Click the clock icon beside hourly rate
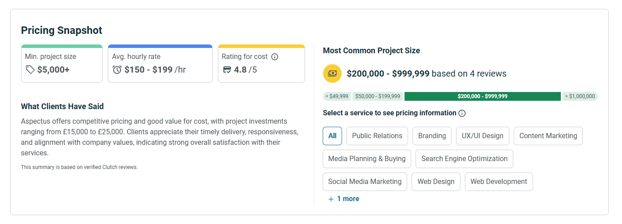 (117, 70)
